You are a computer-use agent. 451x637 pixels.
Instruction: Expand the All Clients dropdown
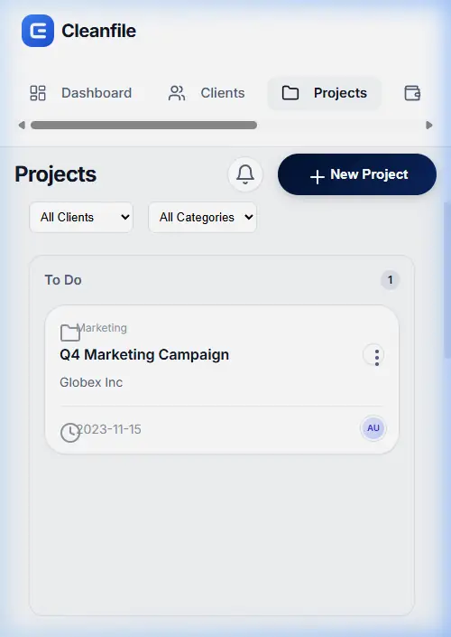[x=81, y=218]
